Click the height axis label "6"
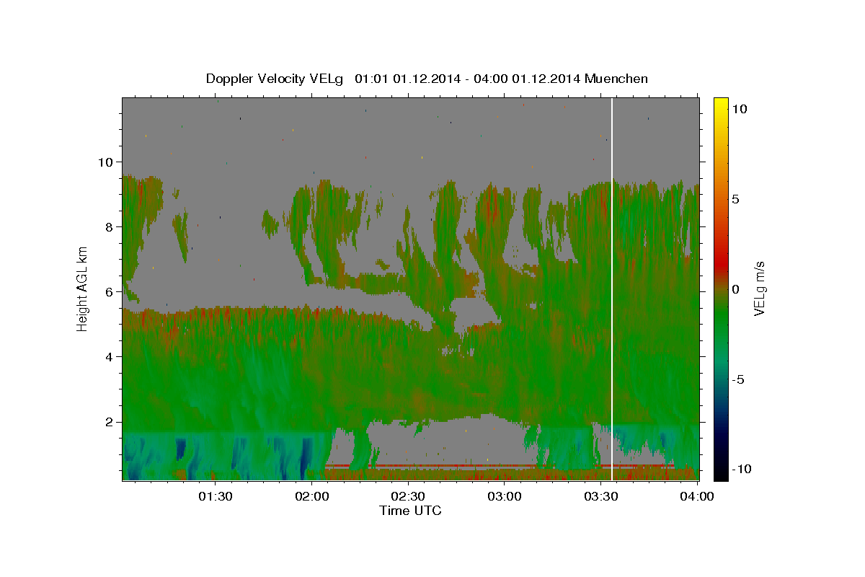 coord(109,292)
